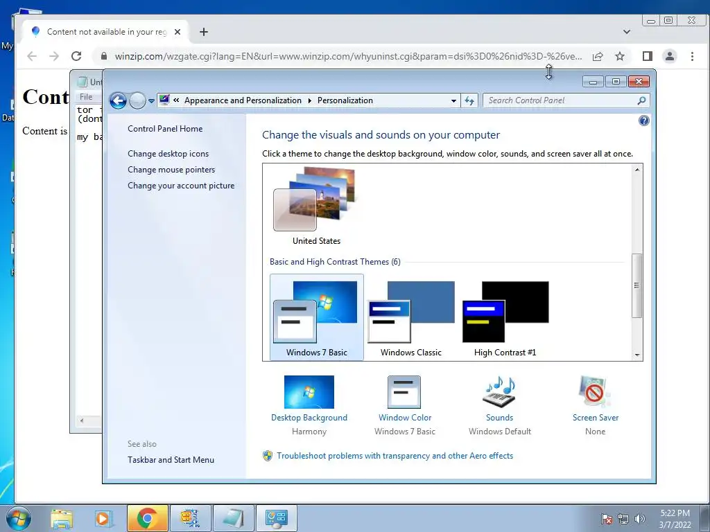Viewport: 710px width, 532px height.
Task: Open File menu in Notepad window
Action: [x=85, y=96]
